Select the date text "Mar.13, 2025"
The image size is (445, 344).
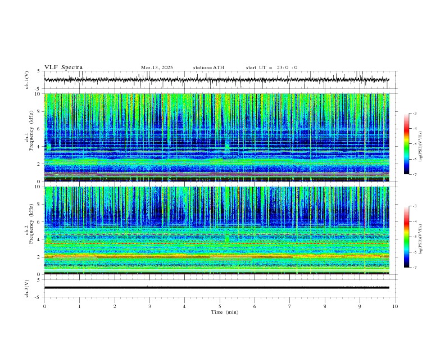pyautogui.click(x=157, y=67)
